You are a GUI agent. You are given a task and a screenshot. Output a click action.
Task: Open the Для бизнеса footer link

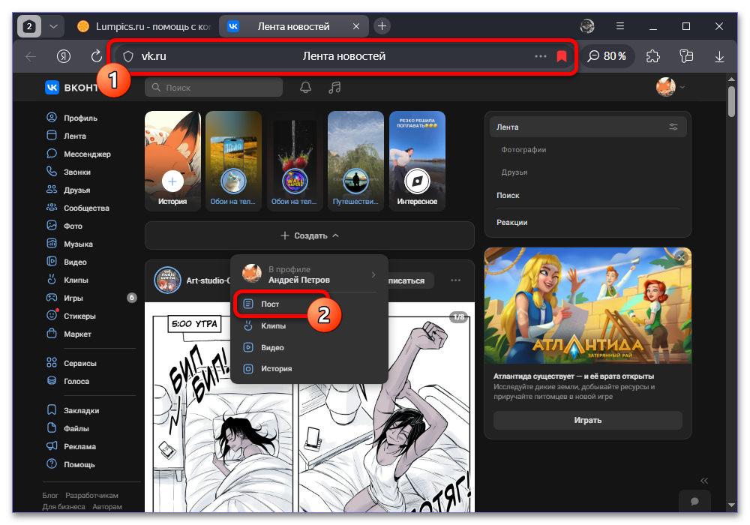tap(64, 507)
